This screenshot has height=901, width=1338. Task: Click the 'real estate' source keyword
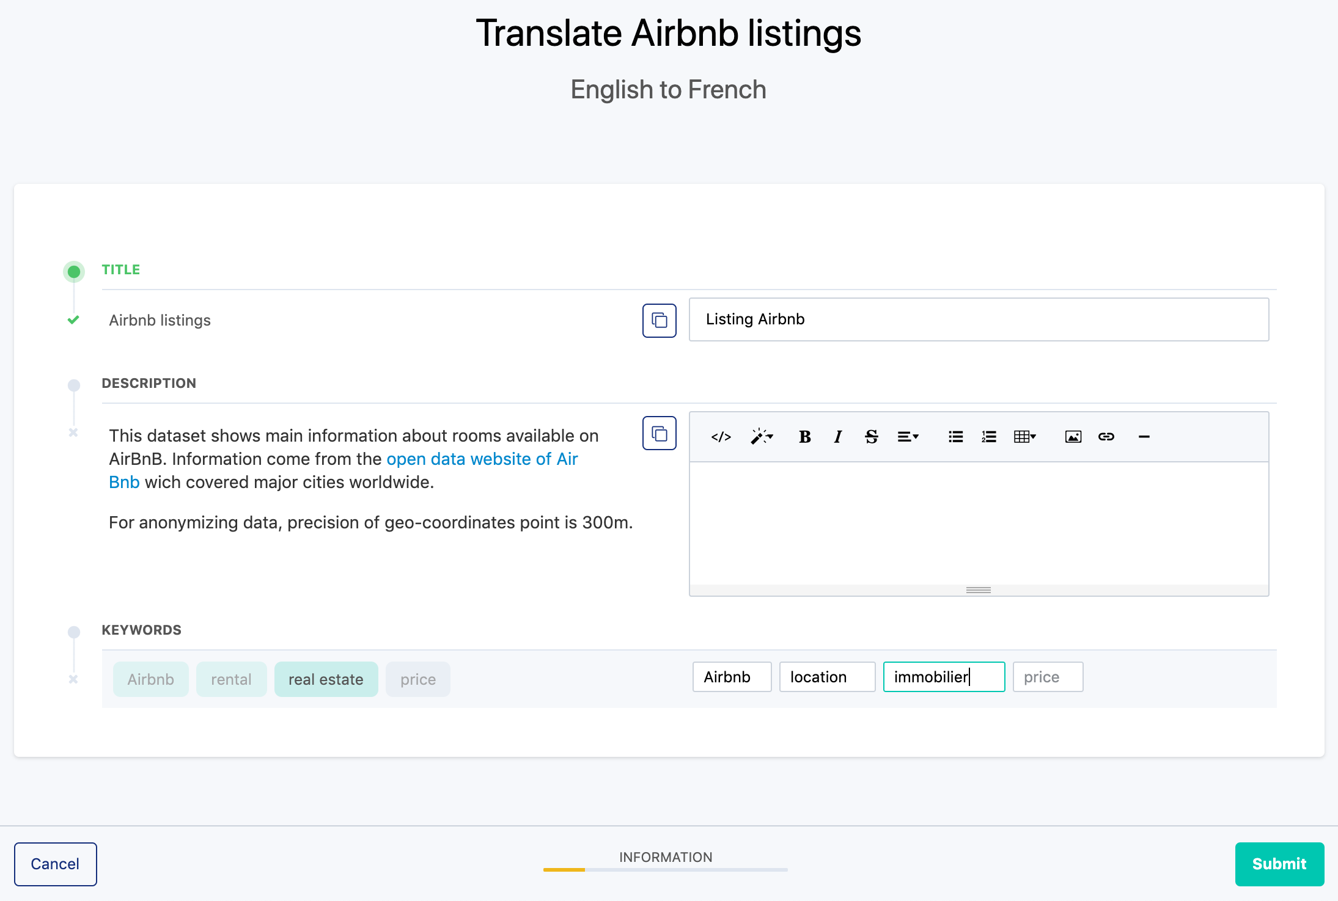(x=326, y=679)
